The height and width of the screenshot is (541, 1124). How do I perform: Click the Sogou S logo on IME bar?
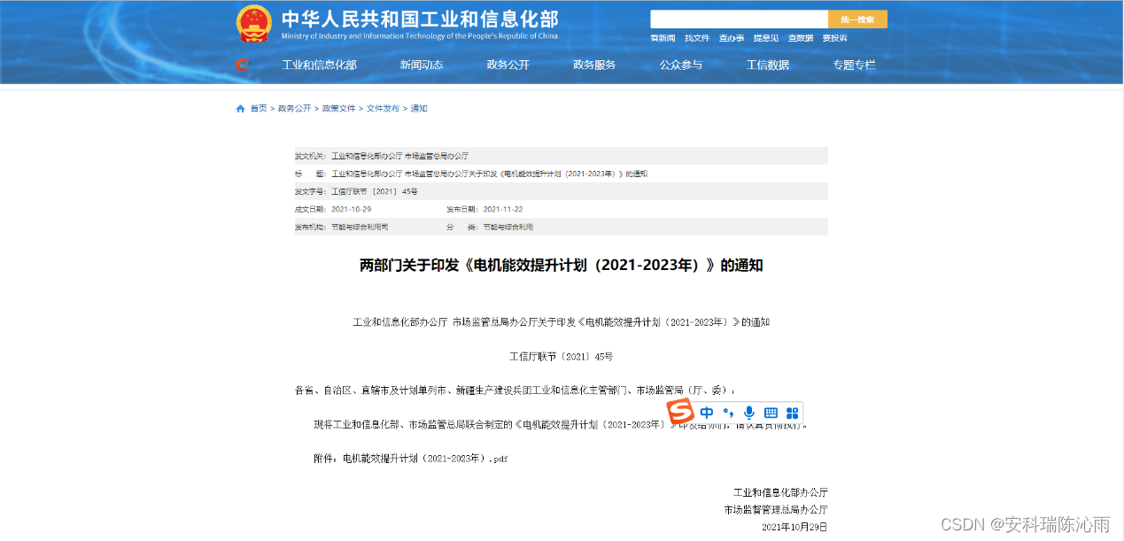point(680,412)
